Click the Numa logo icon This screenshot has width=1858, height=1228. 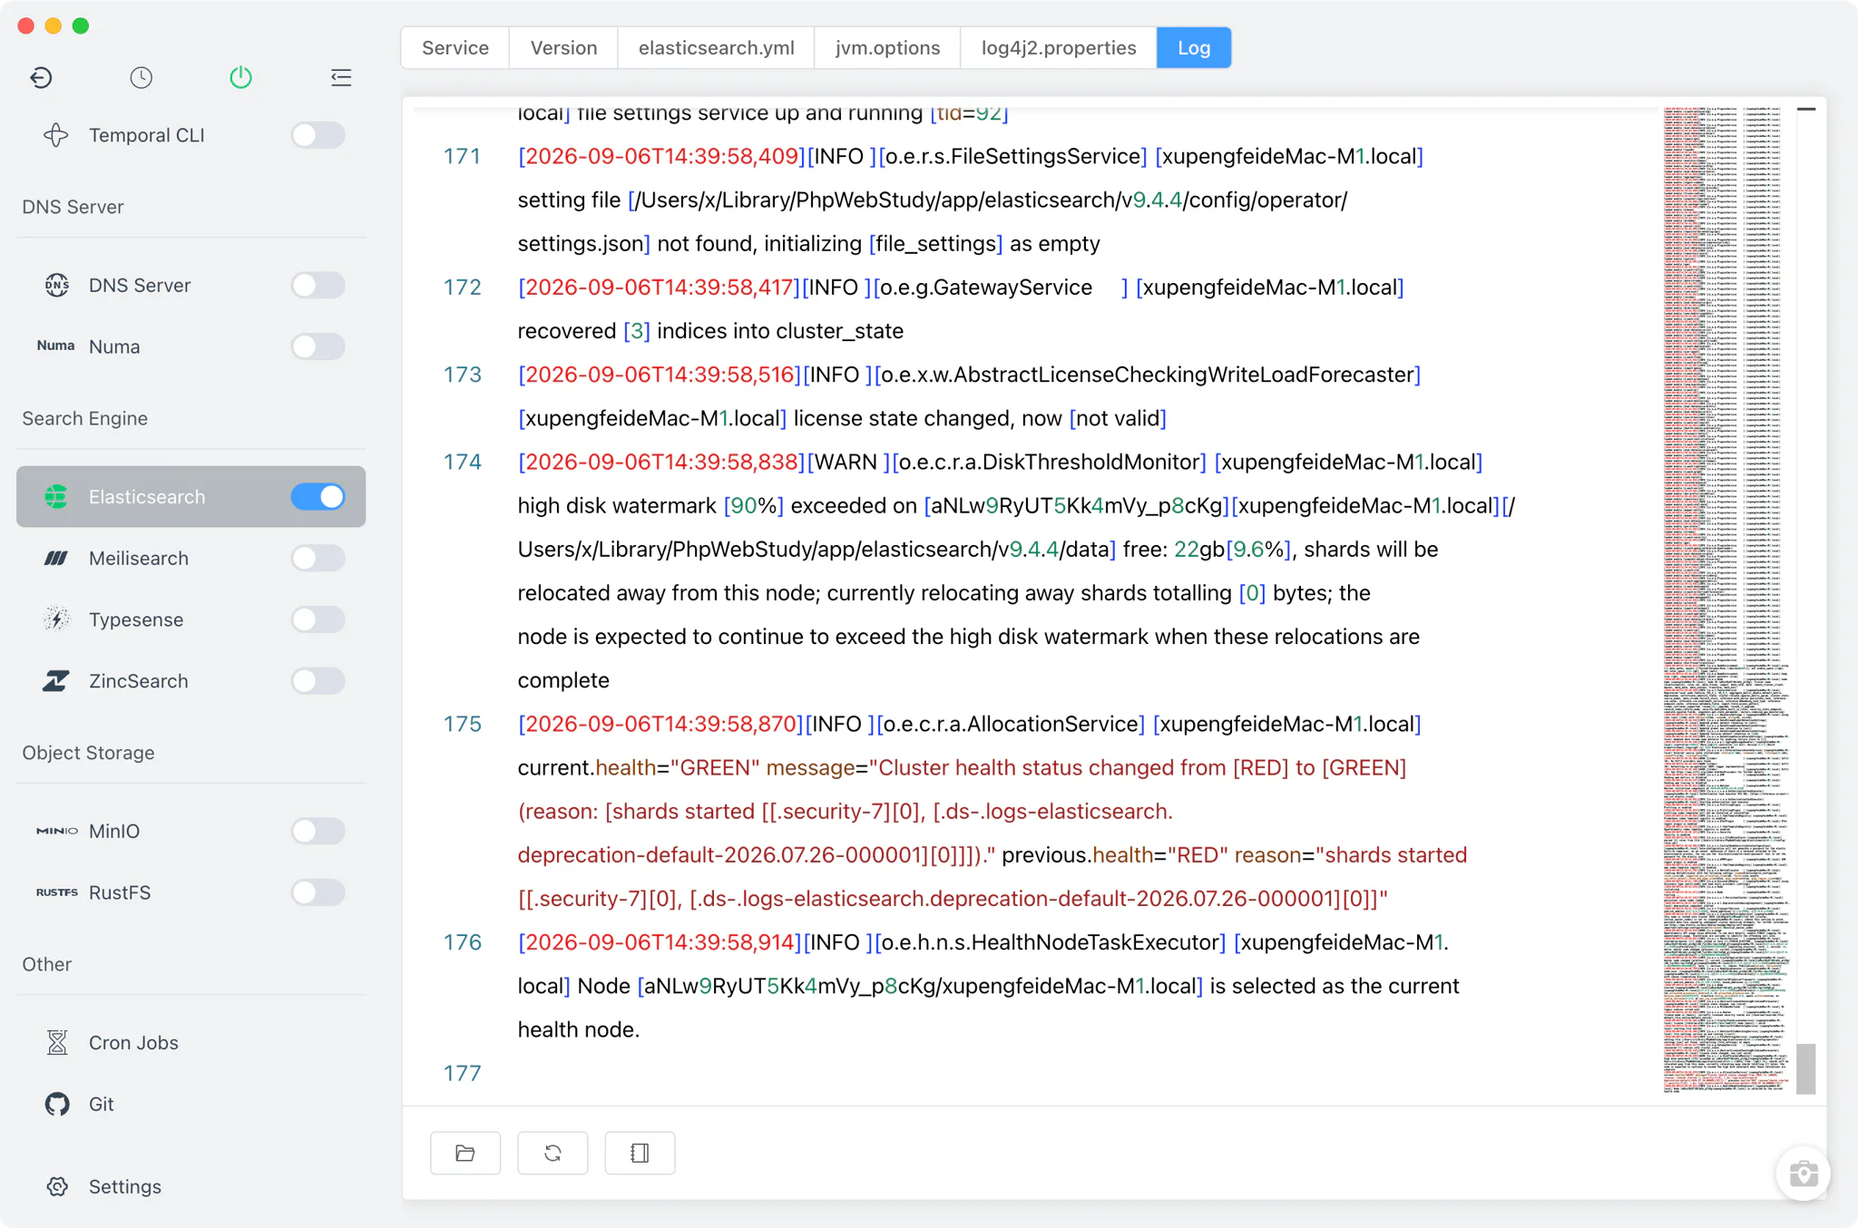click(x=56, y=346)
